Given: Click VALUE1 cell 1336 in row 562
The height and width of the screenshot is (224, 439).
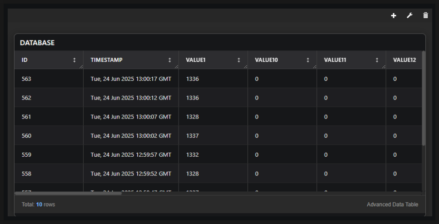Looking at the screenshot, I should (213, 98).
